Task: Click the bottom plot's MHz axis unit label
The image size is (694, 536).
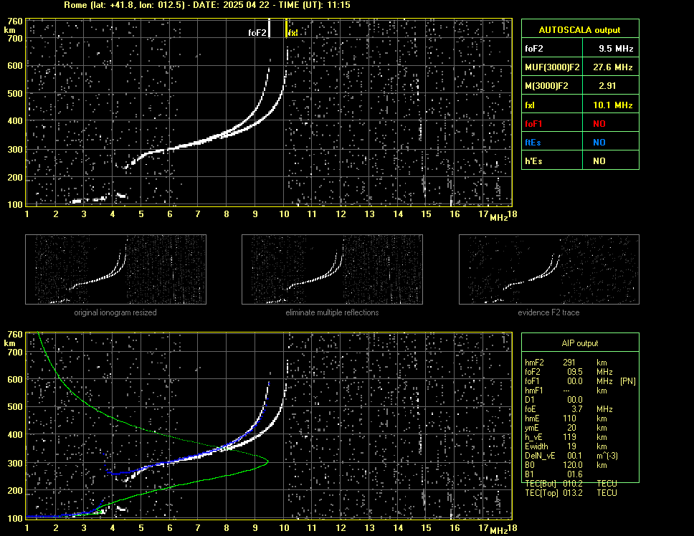Action: [x=499, y=530]
